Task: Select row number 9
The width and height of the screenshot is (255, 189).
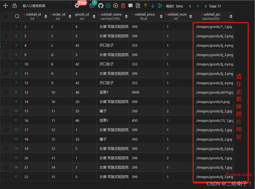Action: [x=16, y=102]
